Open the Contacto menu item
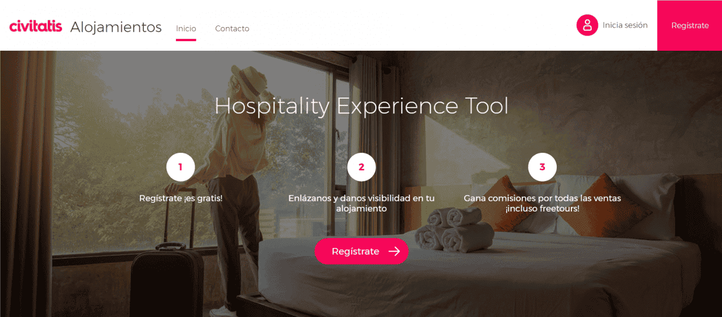This screenshot has height=317, width=722. pos(232,28)
